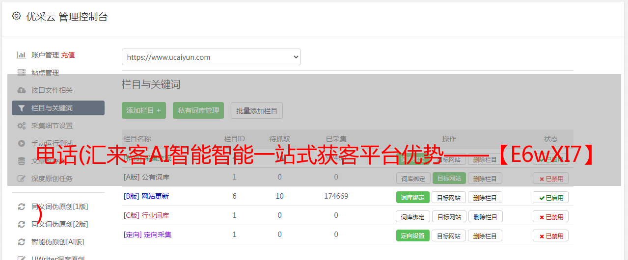Image resolution: width=628 pixels, height=260 pixels.
Task: Click the refresh icon for 智能伪原创[AI版]
Action: (x=21, y=242)
